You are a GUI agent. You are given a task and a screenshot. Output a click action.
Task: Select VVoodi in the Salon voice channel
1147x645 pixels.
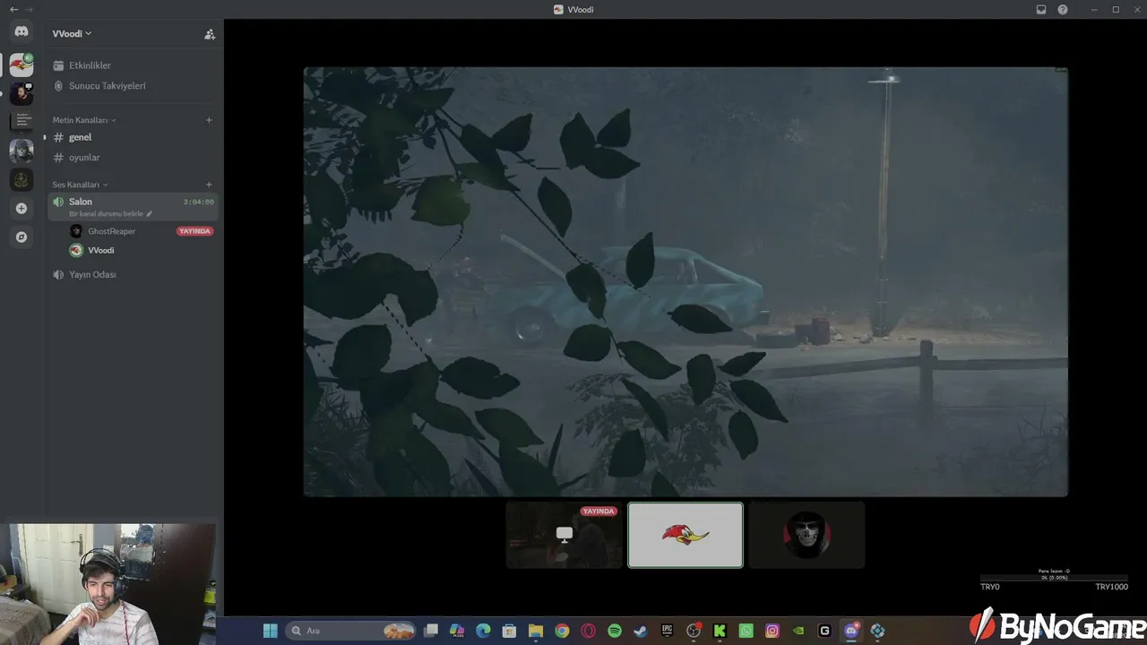[100, 251]
